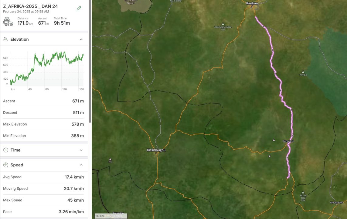The image size is (347, 219).
Task: Collapse the Speed section using its chevron
Action: 81,165
